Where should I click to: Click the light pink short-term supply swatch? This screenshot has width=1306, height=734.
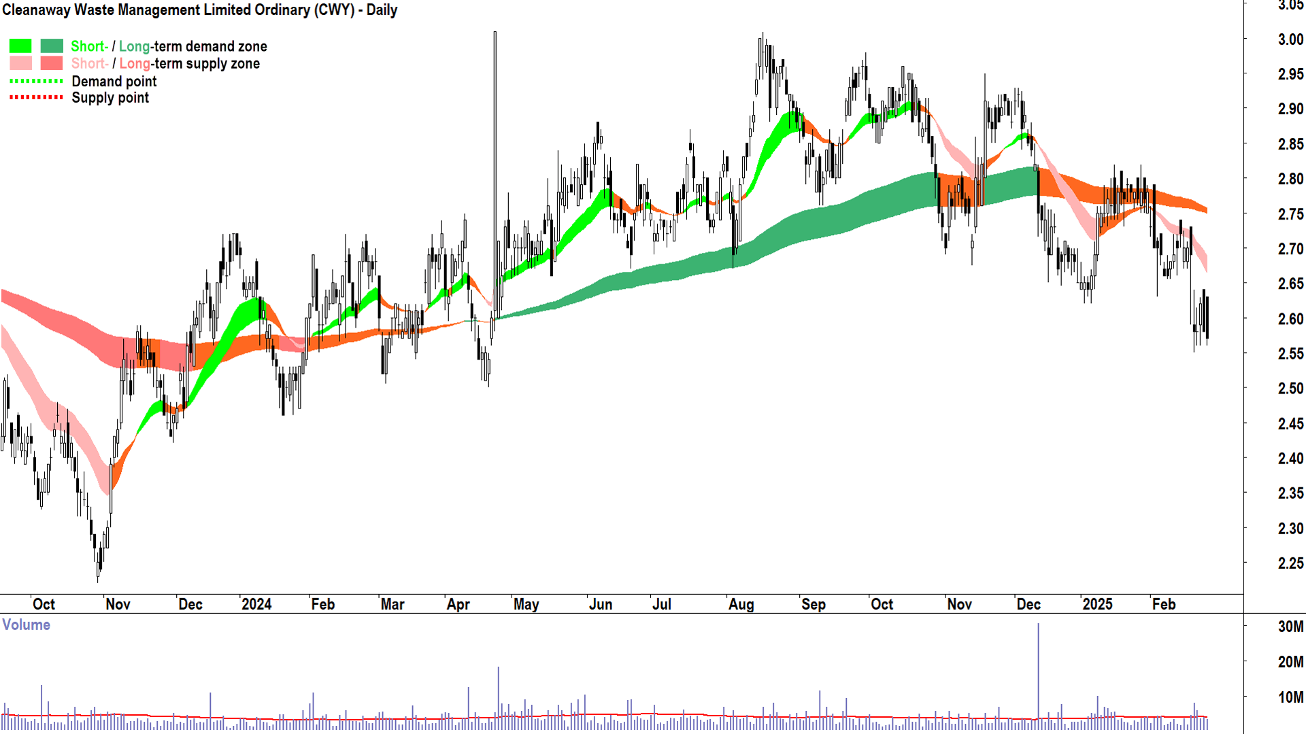(20, 63)
